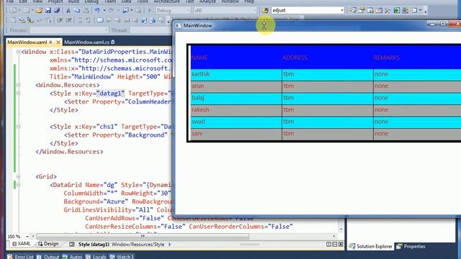The width and height of the screenshot is (461, 259).
Task: Open the standard toolbar overflow options arrow
Action: point(426,12)
